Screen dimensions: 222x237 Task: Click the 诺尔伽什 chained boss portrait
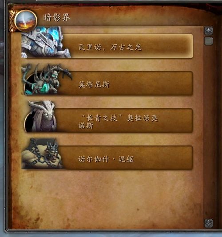coord(42,154)
